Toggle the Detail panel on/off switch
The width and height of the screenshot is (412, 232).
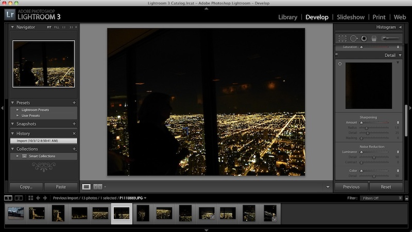click(x=336, y=55)
